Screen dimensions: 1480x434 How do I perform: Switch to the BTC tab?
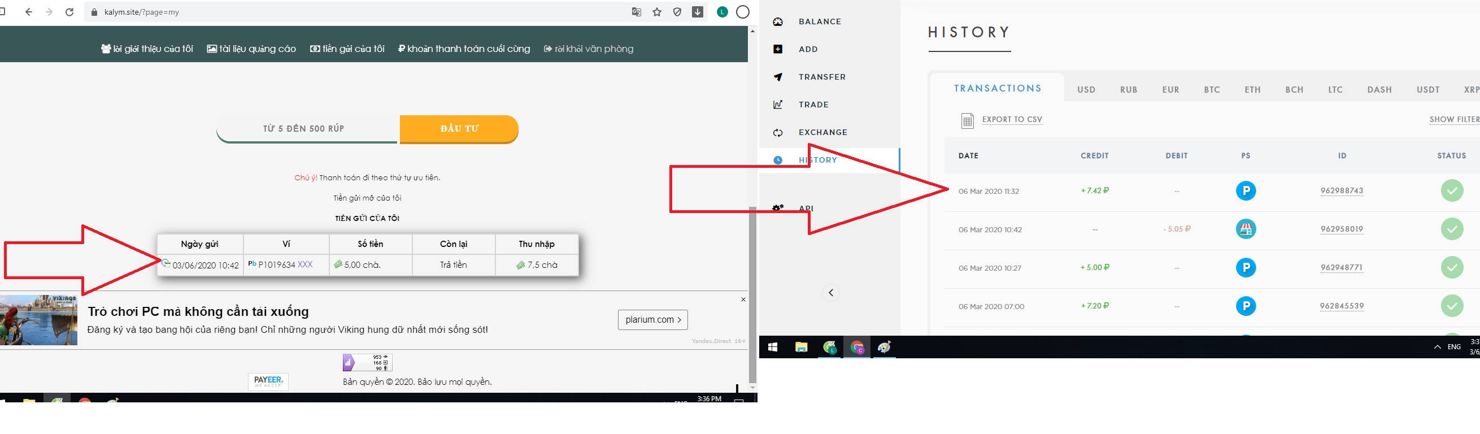click(x=1212, y=90)
